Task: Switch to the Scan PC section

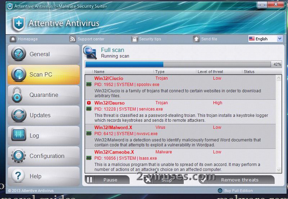Action: click(44, 74)
